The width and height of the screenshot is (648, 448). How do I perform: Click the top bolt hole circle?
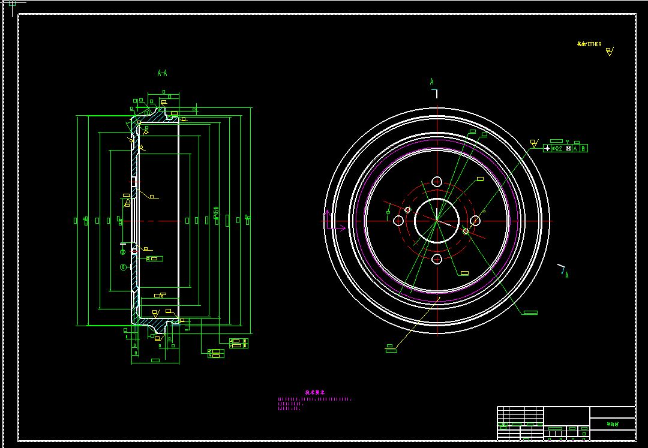coord(437,182)
